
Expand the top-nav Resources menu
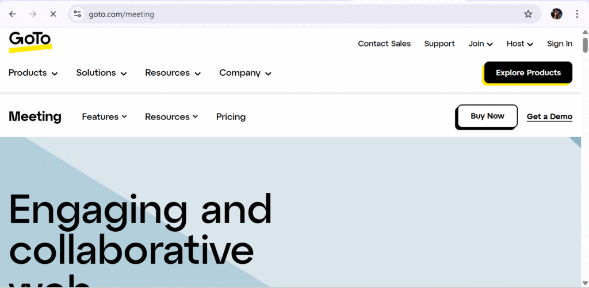click(x=173, y=73)
